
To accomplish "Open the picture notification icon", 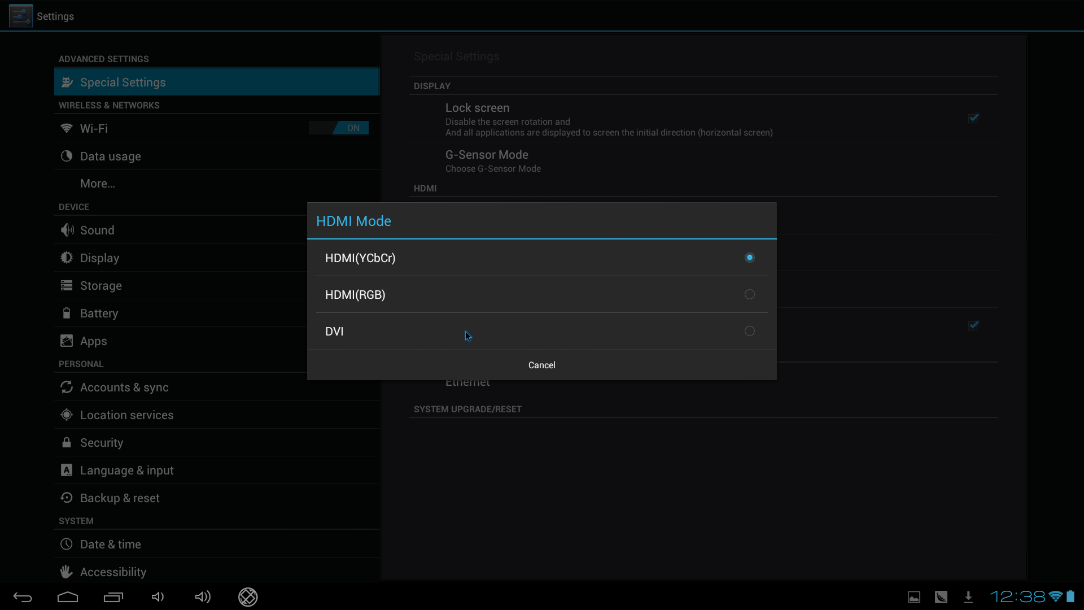I will (914, 597).
